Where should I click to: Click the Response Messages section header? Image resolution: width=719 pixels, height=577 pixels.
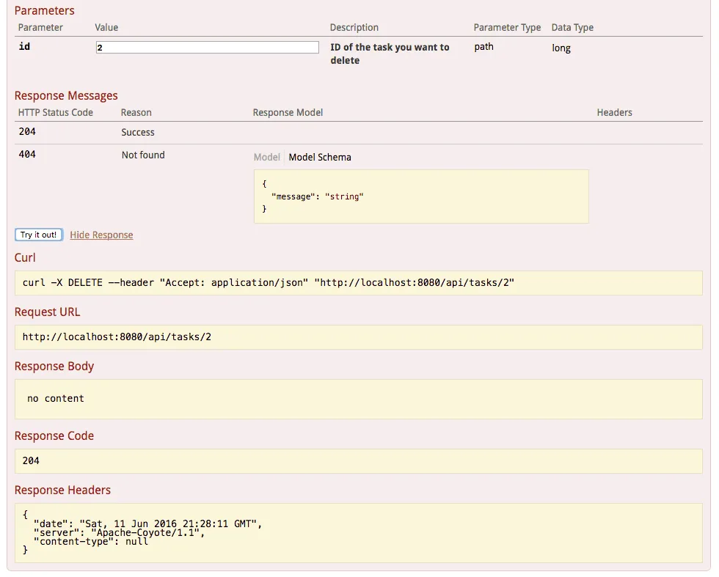(66, 95)
